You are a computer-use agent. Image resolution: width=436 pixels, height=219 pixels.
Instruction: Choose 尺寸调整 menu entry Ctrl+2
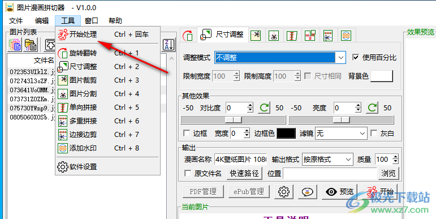click(107, 67)
